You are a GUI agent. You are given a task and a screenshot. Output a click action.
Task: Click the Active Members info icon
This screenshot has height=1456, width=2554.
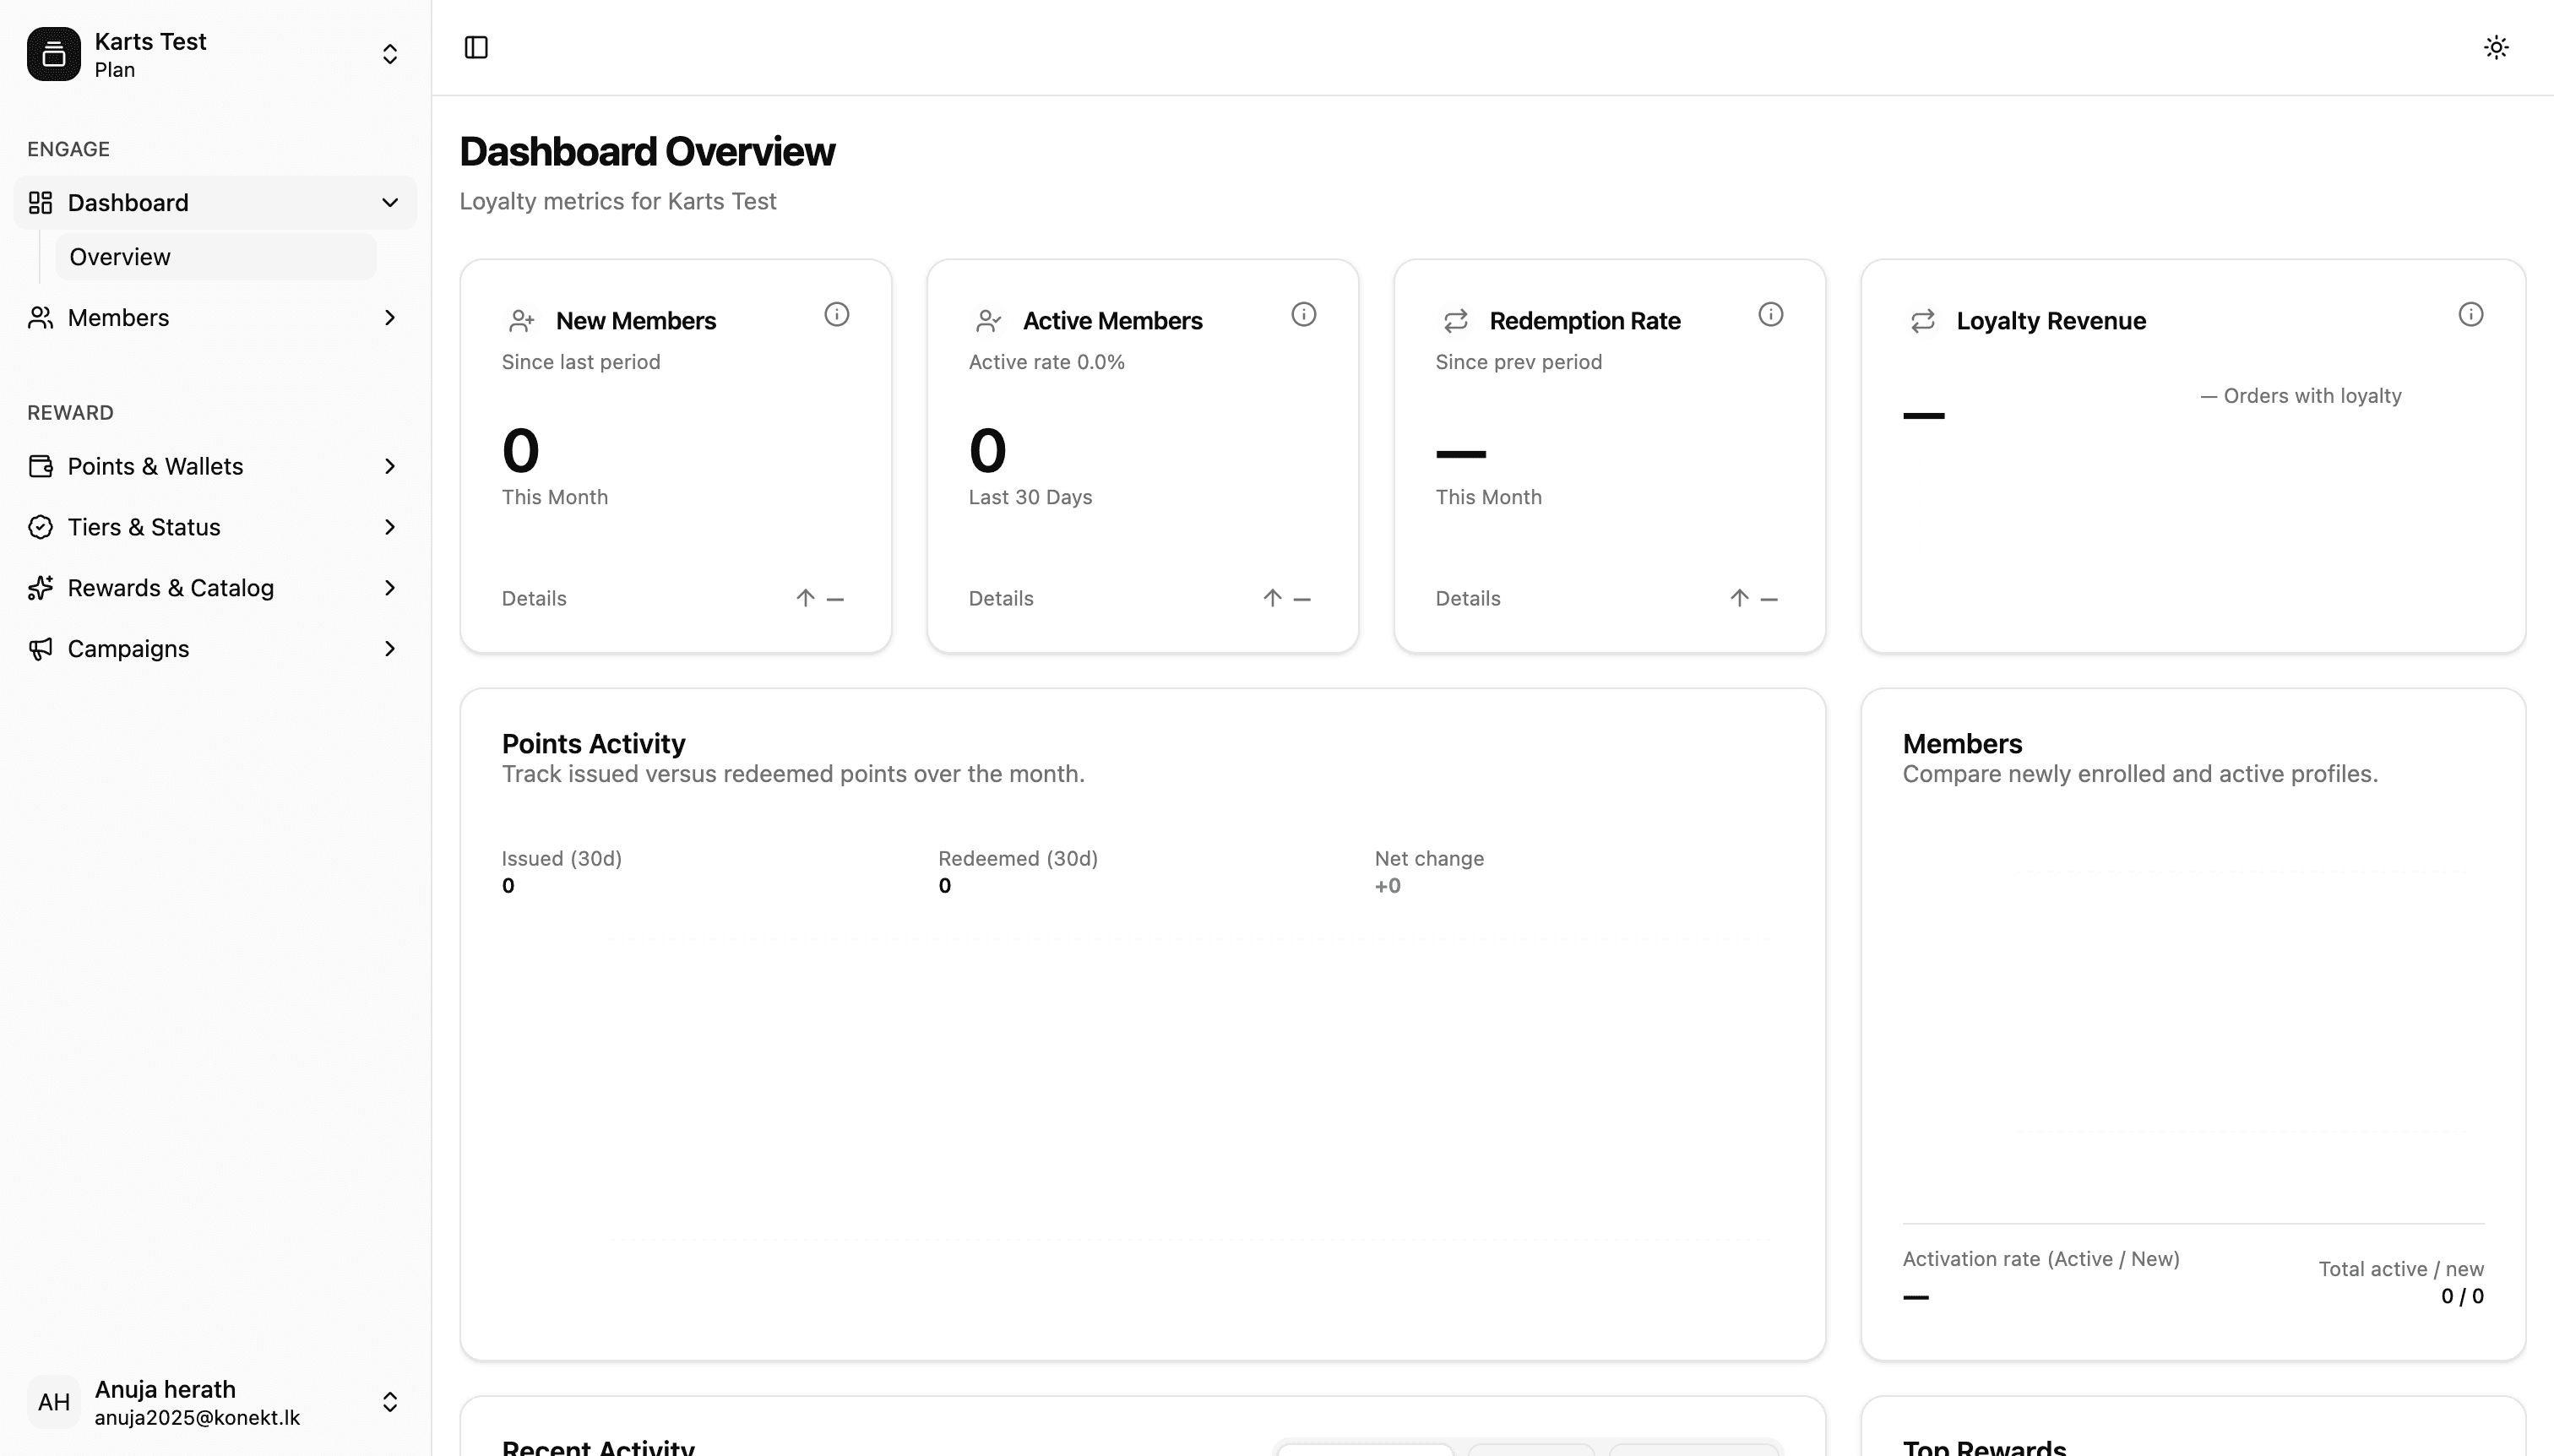point(1303,315)
